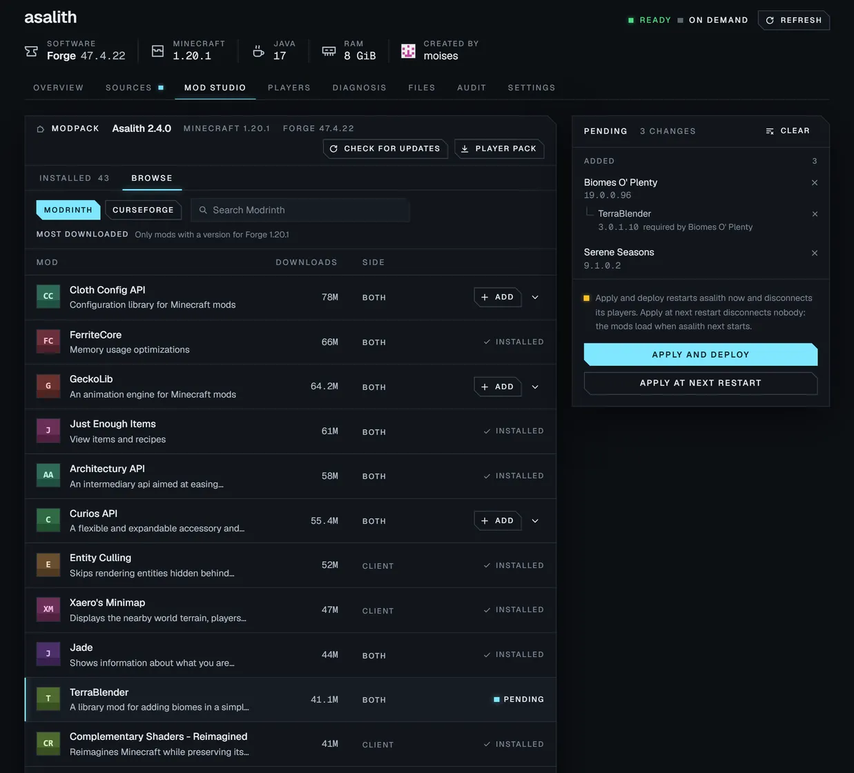This screenshot has height=773, width=854.
Task: Click the FerriteCore mod icon
Action: click(x=48, y=342)
